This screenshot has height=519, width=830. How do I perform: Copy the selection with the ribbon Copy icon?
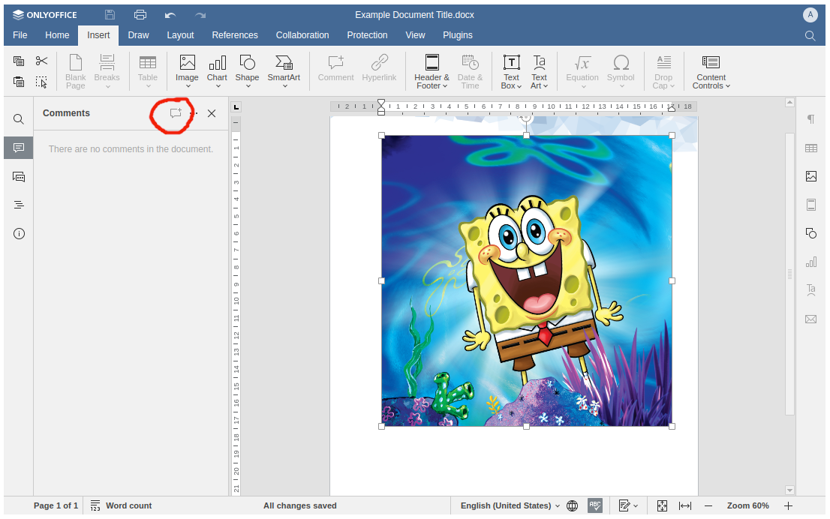point(19,61)
